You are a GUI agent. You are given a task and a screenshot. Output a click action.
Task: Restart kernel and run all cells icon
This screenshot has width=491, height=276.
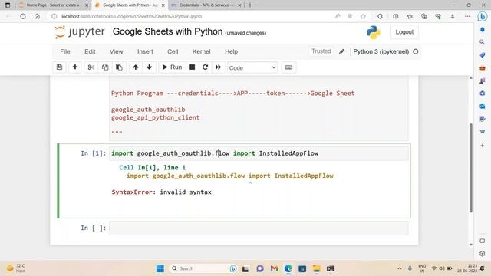tap(218, 67)
